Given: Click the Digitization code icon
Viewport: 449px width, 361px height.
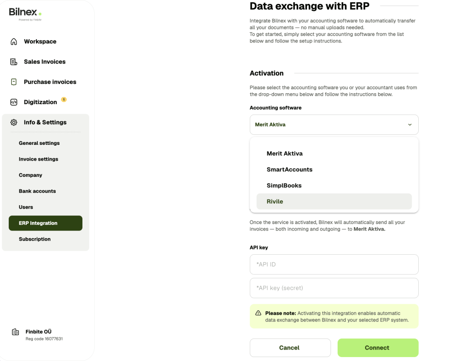Looking at the screenshot, I should (x=14, y=102).
